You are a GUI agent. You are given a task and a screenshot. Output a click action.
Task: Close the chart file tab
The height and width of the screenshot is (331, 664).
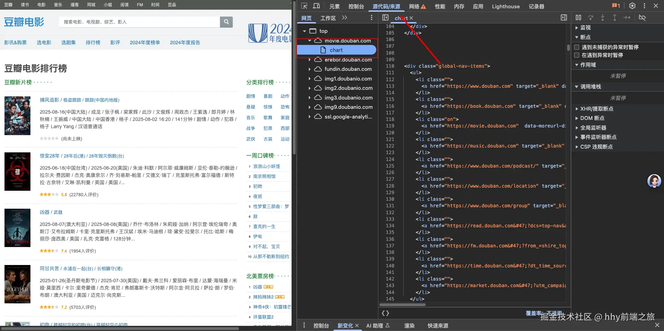click(411, 18)
